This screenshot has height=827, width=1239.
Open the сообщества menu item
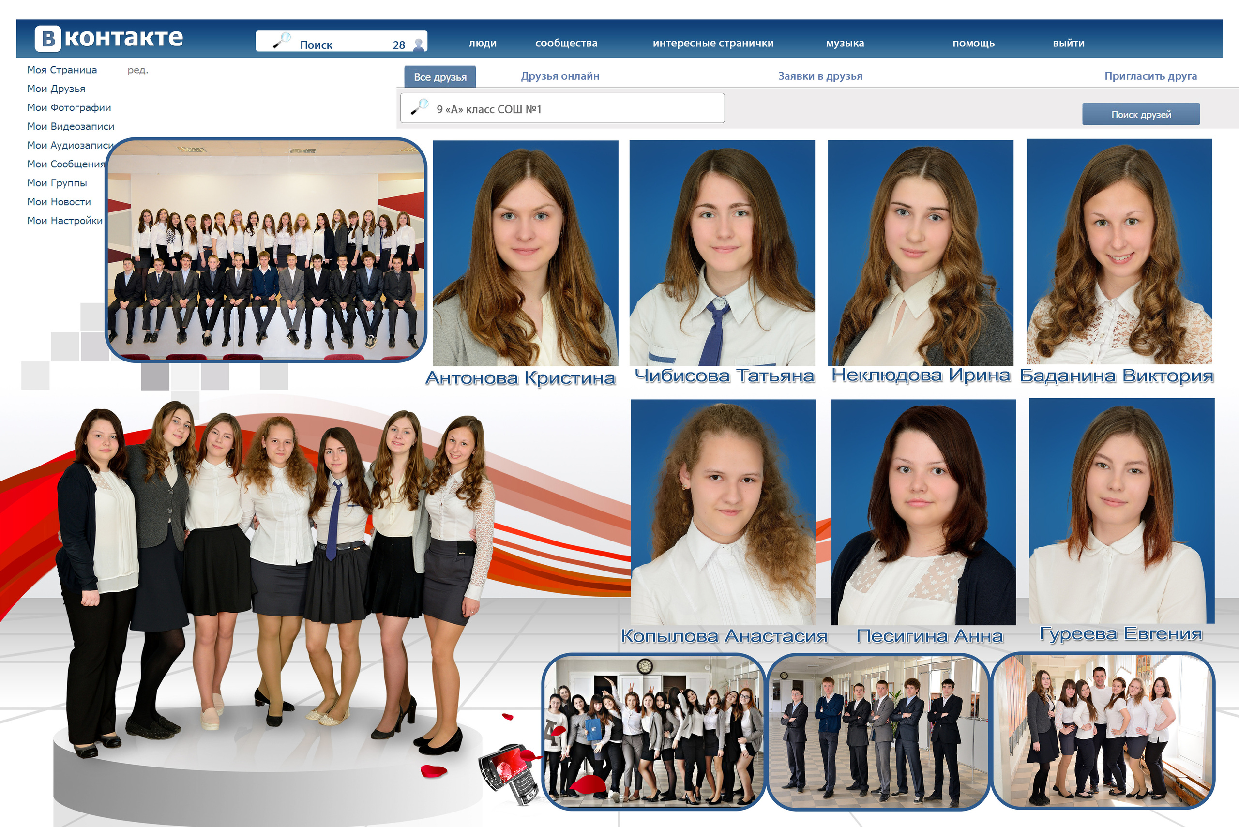point(566,43)
